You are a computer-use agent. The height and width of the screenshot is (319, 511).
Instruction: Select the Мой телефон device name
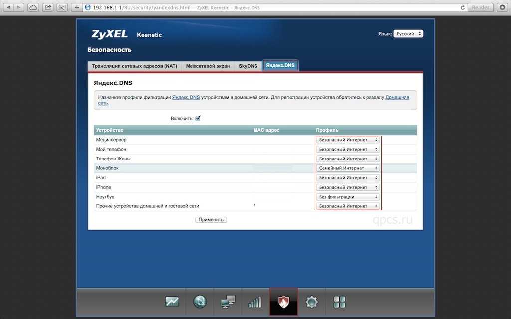point(111,149)
